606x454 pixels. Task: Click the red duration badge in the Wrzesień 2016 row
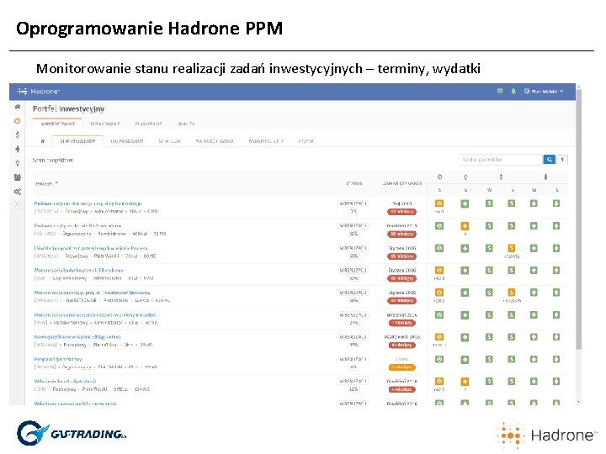[x=402, y=323]
